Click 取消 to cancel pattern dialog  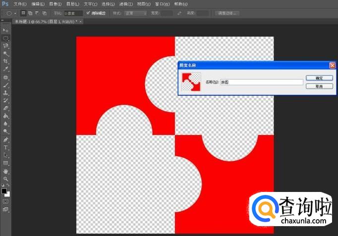point(319,86)
